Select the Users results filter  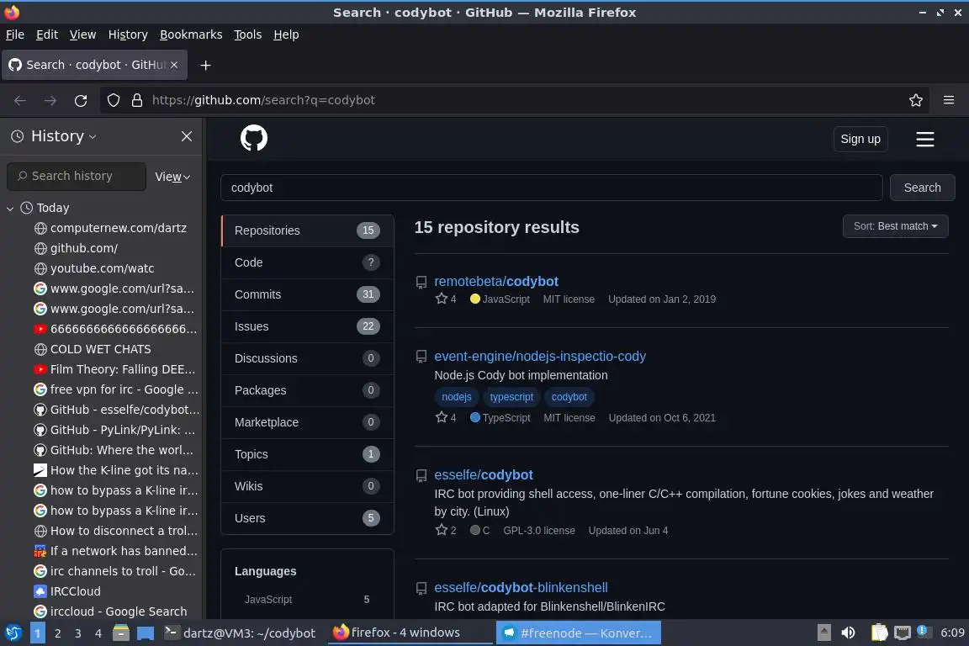coord(307,518)
